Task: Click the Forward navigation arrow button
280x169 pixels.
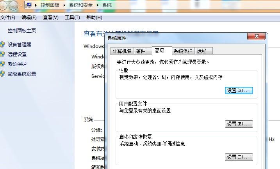Action: coord(13,6)
